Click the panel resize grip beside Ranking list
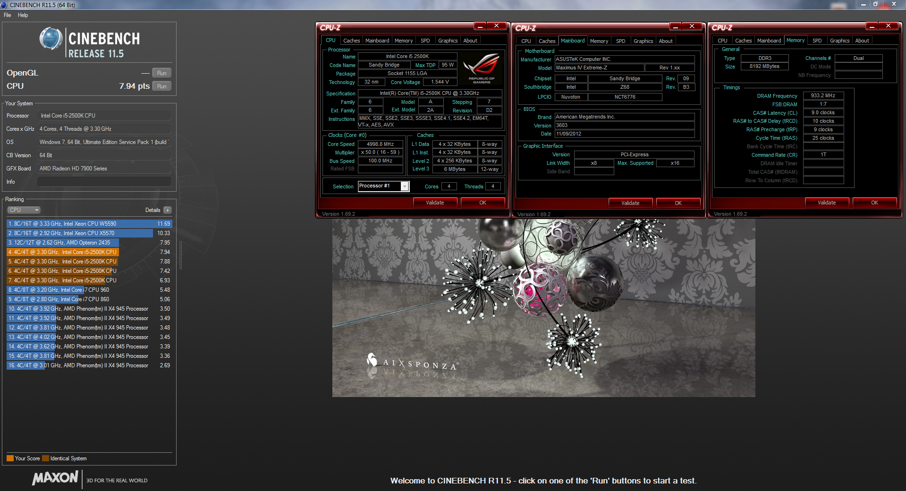 point(180,255)
